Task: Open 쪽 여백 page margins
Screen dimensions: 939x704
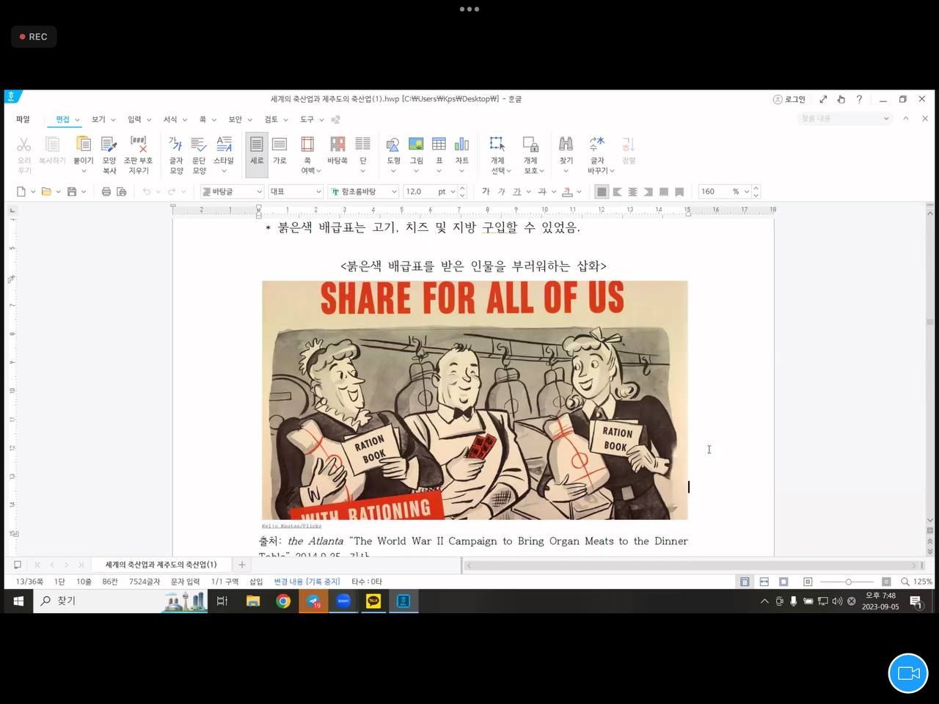Action: click(307, 155)
